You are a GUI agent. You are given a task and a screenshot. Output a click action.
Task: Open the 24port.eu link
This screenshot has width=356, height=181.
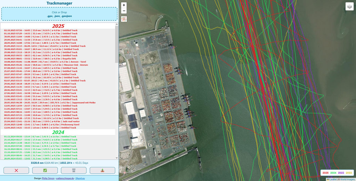coord(80,178)
